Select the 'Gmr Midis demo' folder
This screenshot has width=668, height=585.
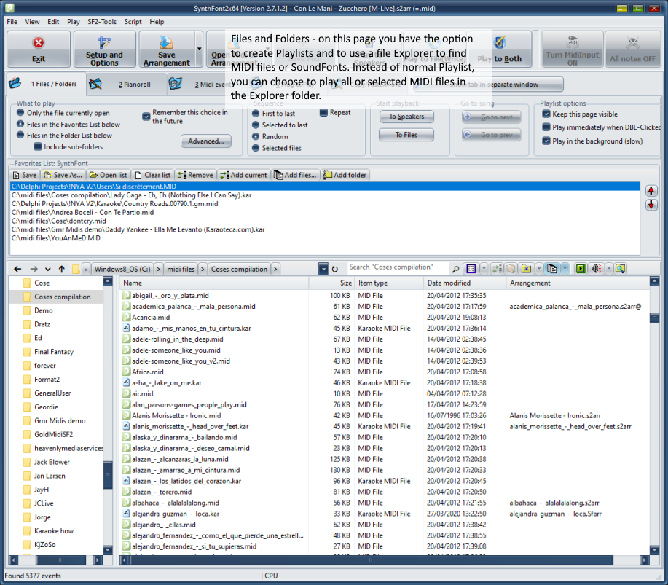tap(60, 420)
